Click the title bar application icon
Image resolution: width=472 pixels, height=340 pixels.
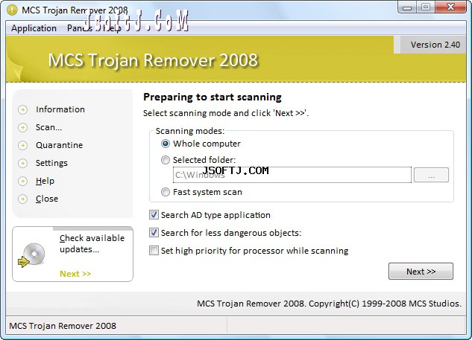coord(13,10)
